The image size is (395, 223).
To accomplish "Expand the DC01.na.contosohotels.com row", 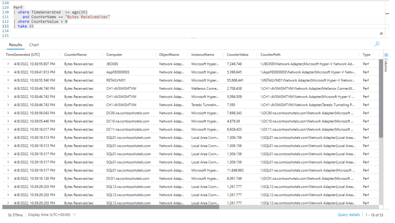I will [8, 179].
